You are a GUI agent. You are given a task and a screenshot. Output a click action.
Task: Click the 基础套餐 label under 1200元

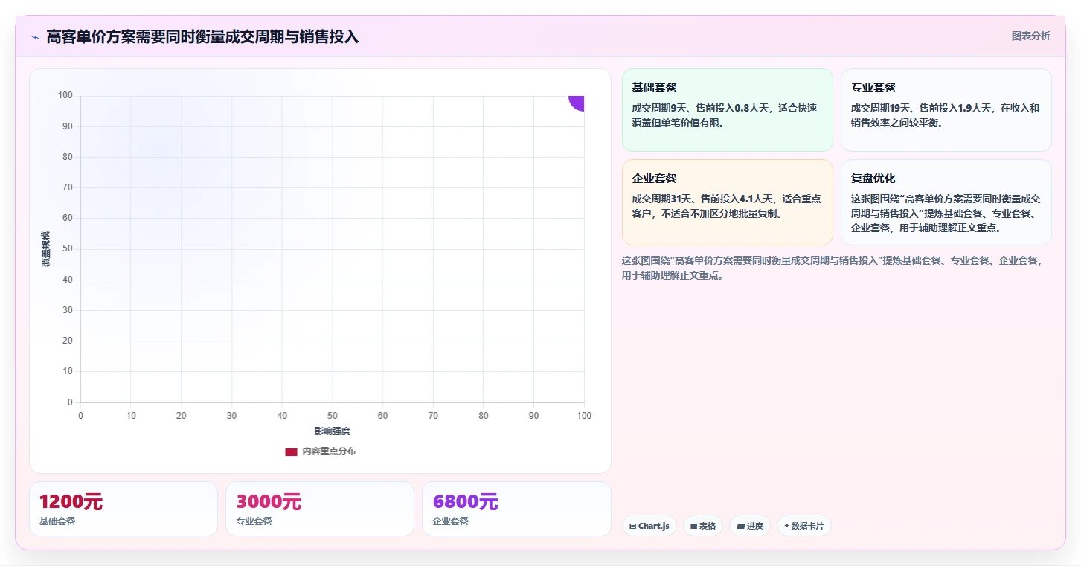pyautogui.click(x=57, y=521)
